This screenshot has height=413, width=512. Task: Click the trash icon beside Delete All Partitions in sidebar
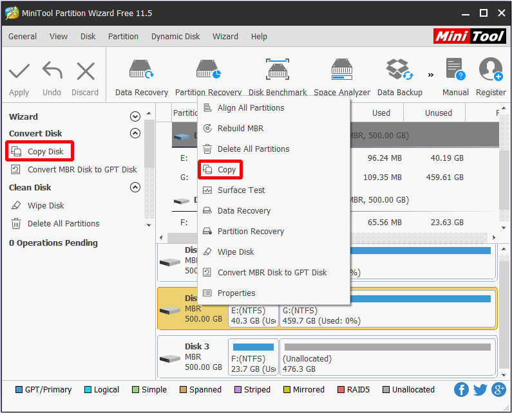(x=16, y=224)
